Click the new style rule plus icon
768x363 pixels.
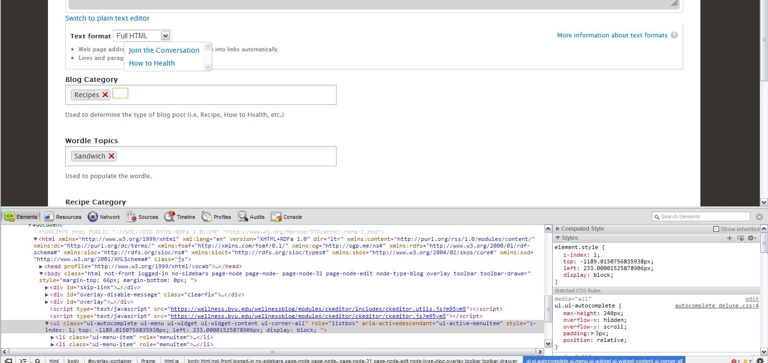click(x=730, y=238)
